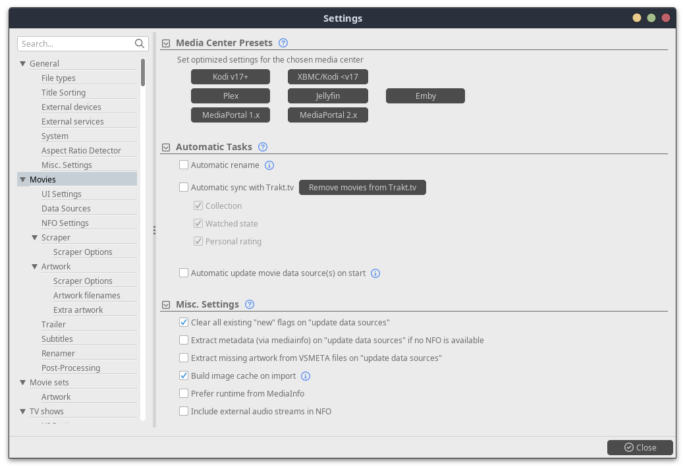Click help icon beside Media Center Presets
685x469 pixels.
pos(283,43)
